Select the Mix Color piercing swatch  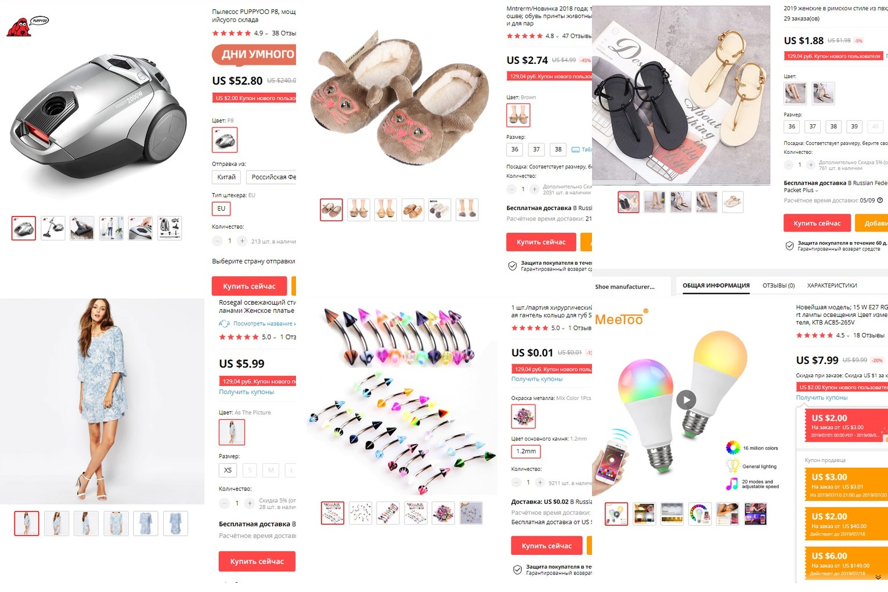click(524, 416)
